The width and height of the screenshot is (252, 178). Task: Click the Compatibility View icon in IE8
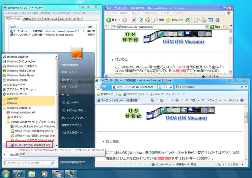click(x=160, y=87)
